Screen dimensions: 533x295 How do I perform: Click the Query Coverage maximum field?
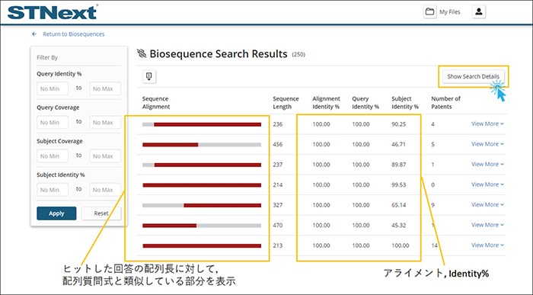[x=105, y=122]
